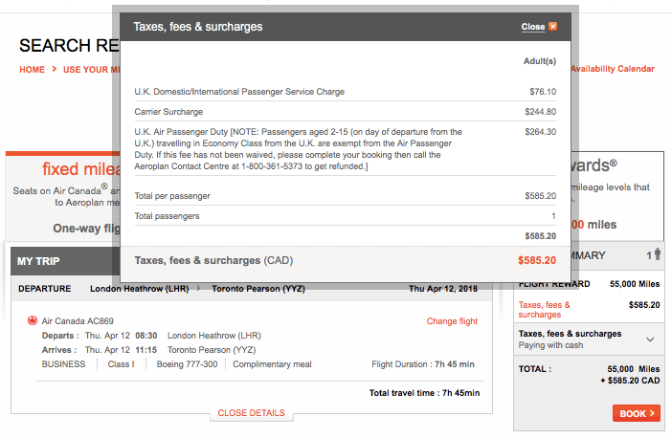Close the taxes popup via X icon
The image size is (672, 438).
553,27
